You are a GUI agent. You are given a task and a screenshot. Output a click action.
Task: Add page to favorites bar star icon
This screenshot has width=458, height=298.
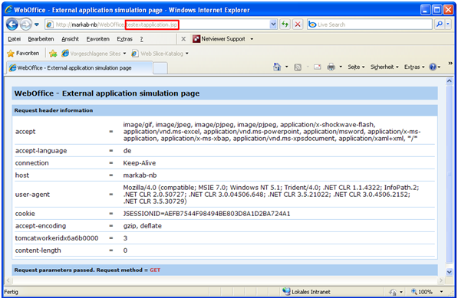pos(53,54)
